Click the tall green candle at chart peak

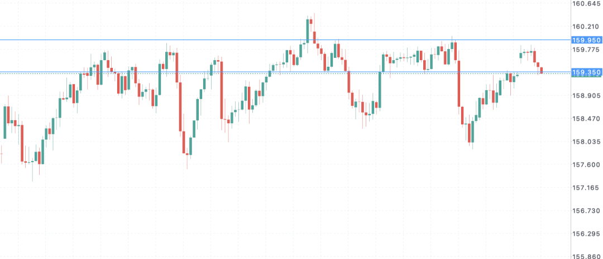[308, 31]
